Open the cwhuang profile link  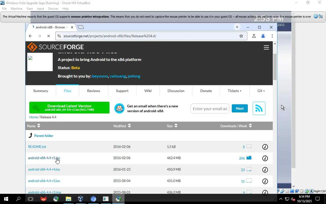coord(118,76)
